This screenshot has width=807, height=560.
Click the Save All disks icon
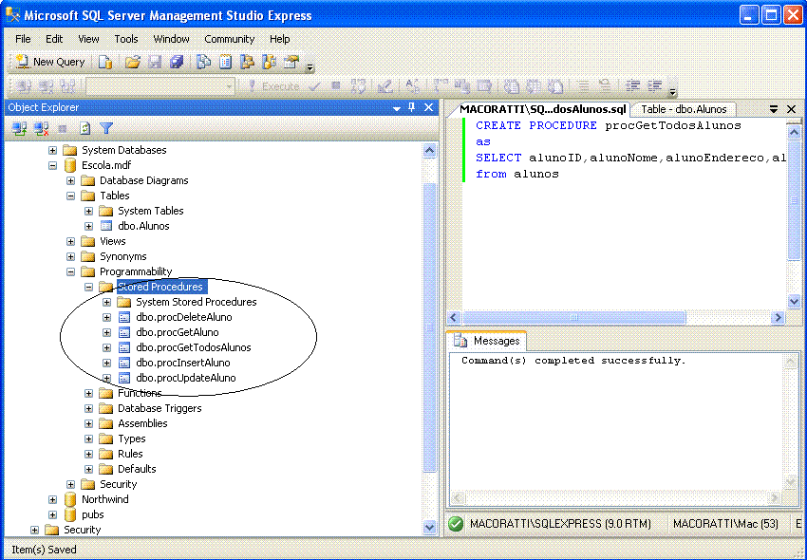point(177,63)
